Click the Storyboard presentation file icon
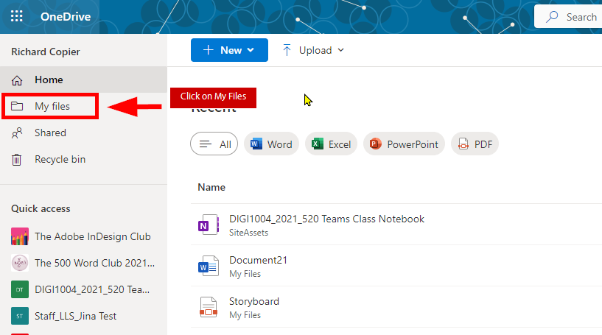Viewport: 602px width, 335px height. pos(208,307)
